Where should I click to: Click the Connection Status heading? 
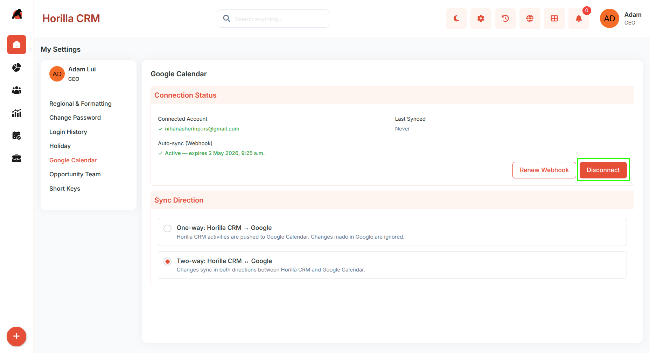(x=186, y=95)
